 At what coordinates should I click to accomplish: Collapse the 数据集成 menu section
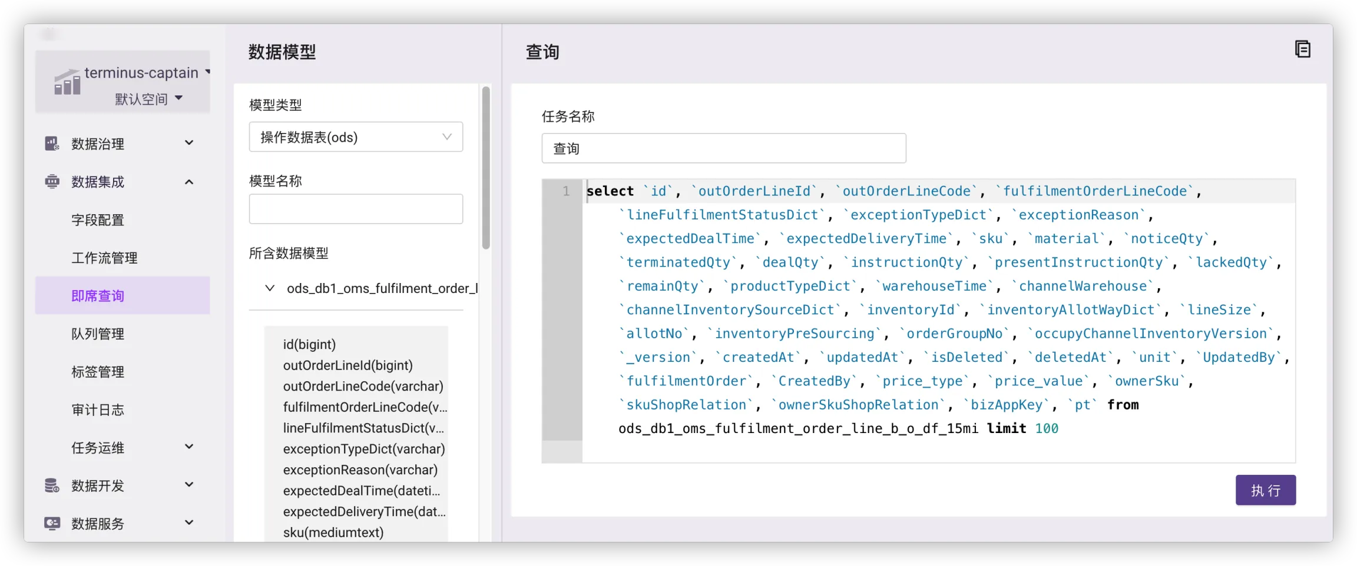(189, 182)
